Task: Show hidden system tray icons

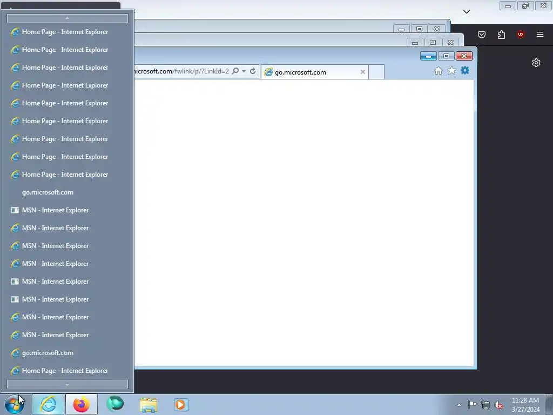Action: [459, 405]
